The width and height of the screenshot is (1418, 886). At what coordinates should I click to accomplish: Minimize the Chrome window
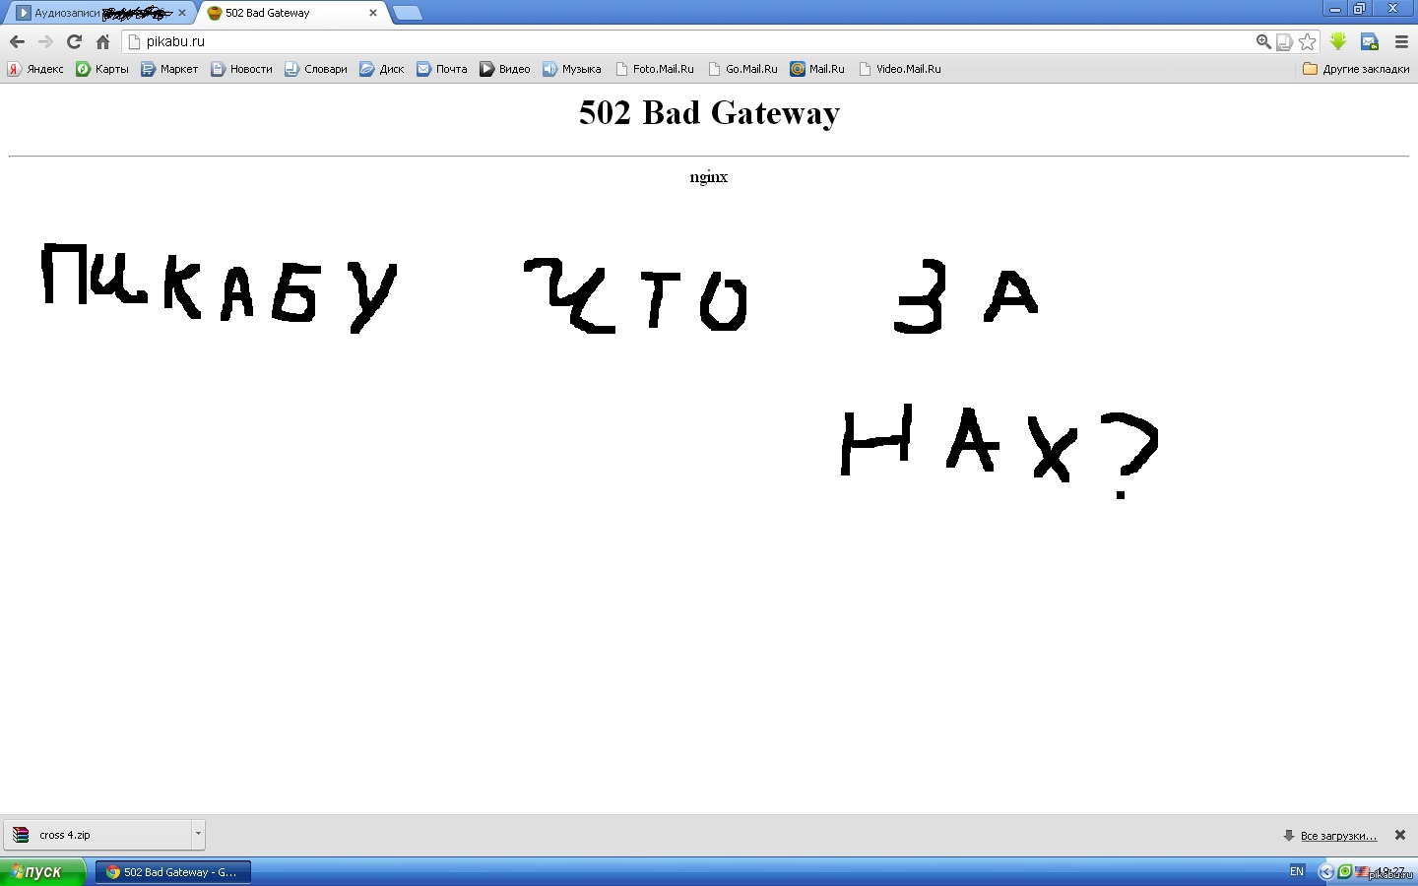pos(1335,9)
